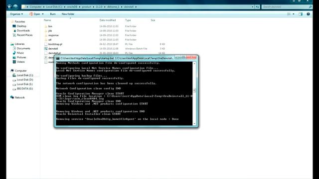
Task: Sort files by the Type column
Action: tap(128, 20)
